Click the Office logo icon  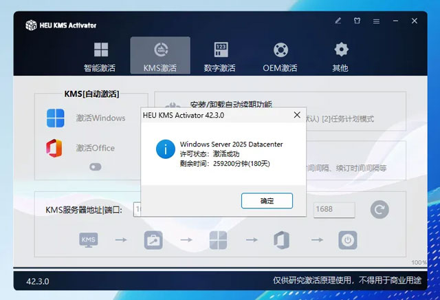tap(54, 148)
